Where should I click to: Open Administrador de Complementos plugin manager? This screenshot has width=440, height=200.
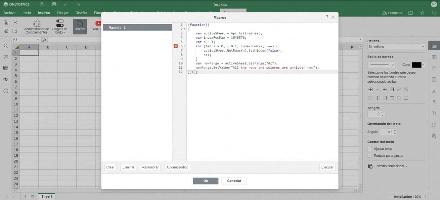[37, 26]
